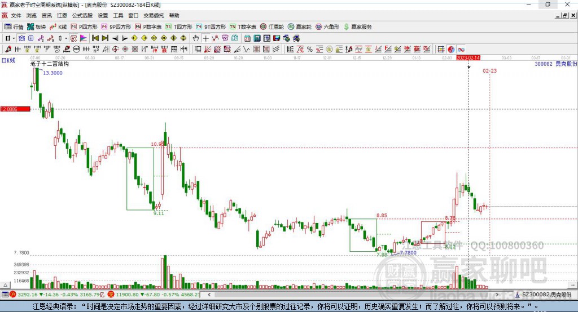Click the 行情 toolbar button
The image size is (578, 312).
coord(14,27)
